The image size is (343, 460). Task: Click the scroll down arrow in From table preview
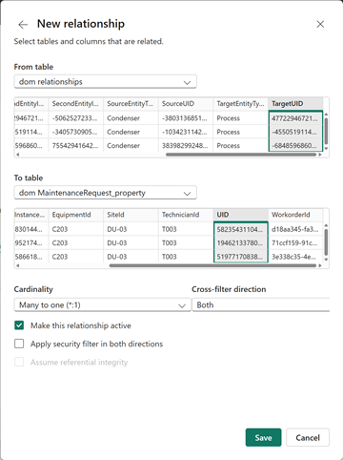click(326, 149)
